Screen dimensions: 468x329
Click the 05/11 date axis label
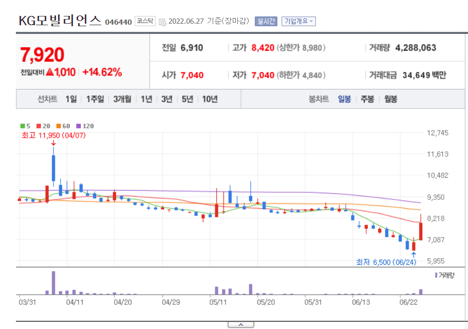click(x=218, y=302)
